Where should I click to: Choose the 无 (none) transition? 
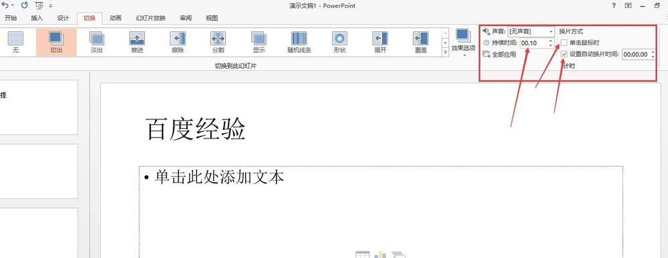[16, 42]
